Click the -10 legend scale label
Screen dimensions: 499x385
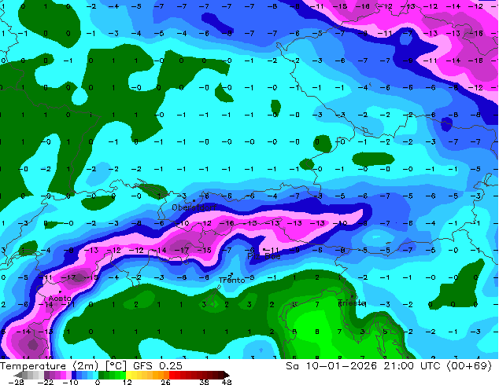coord(70,382)
